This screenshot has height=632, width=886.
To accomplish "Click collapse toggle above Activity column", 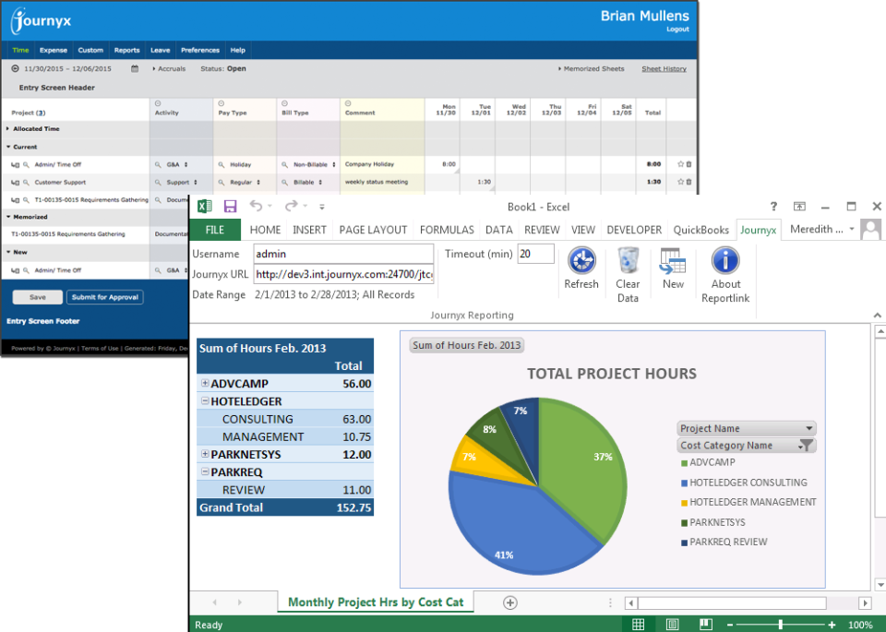I will [x=158, y=103].
